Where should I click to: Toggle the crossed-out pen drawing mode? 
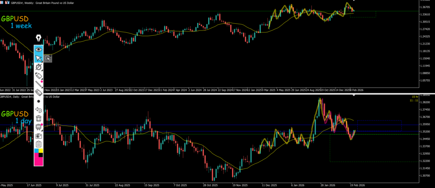click(x=39, y=67)
